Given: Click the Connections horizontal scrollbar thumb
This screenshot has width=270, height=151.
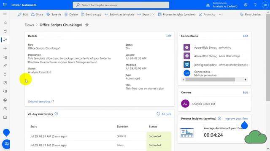Looking at the screenshot, I should click(210, 79).
